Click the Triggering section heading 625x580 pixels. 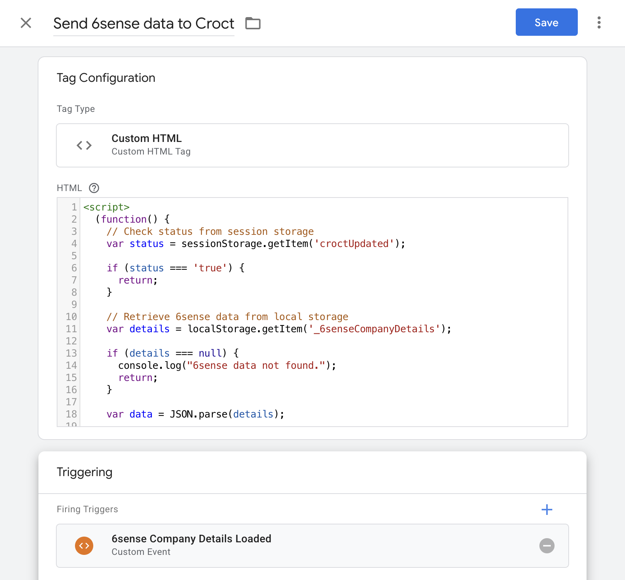(85, 472)
